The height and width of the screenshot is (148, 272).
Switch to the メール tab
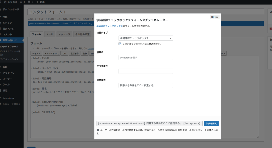point(49,34)
